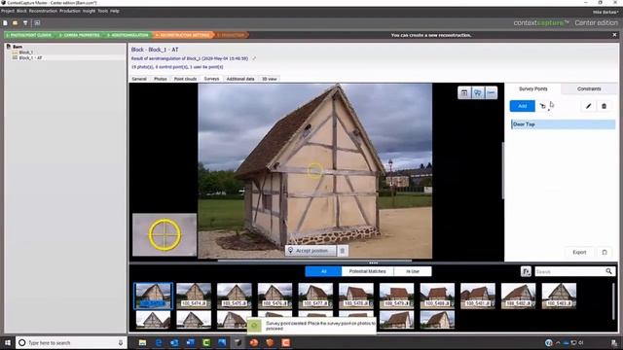Open the Windows Start menu
Viewport: 623px width, 350px height.
7,342
